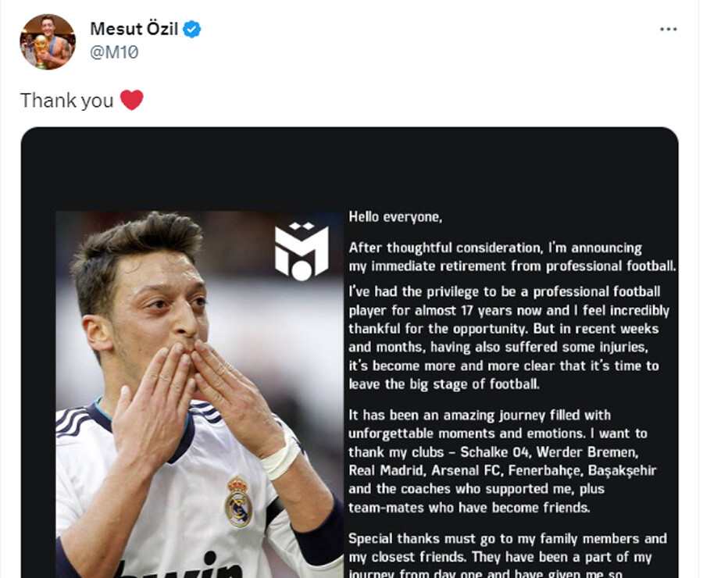Click the Mesut Özil display name

(x=134, y=30)
